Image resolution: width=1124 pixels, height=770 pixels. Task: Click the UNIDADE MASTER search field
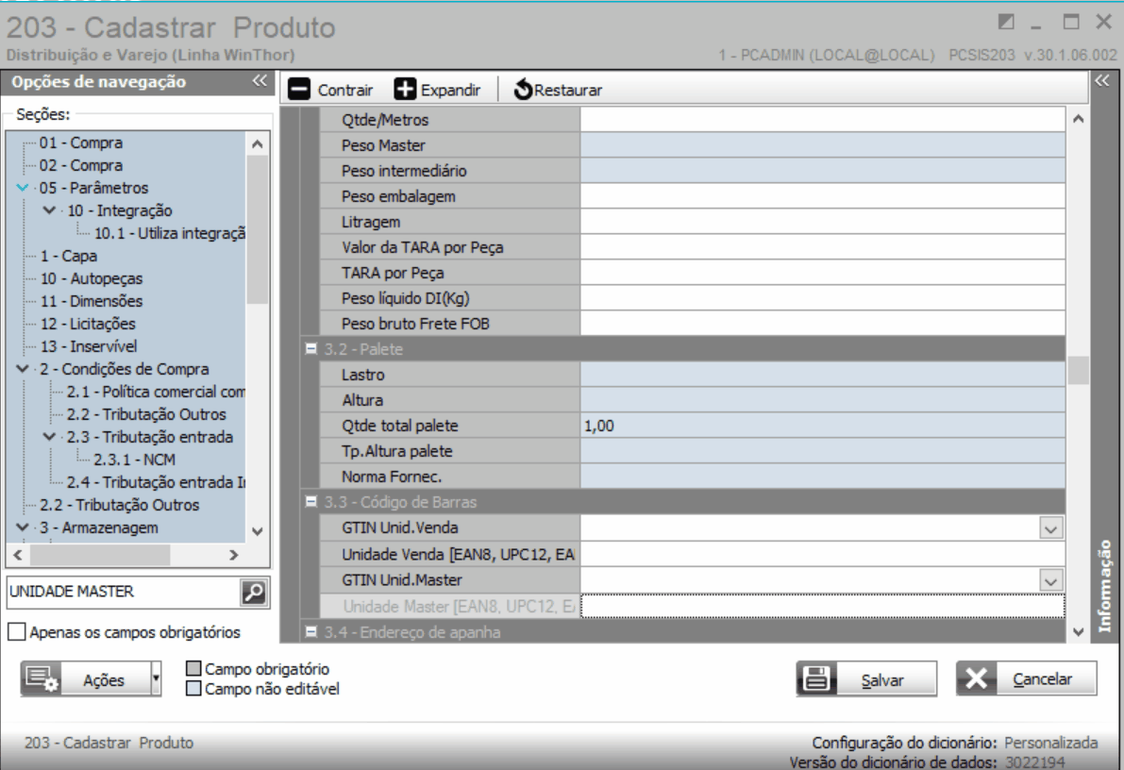pyautogui.click(x=124, y=592)
